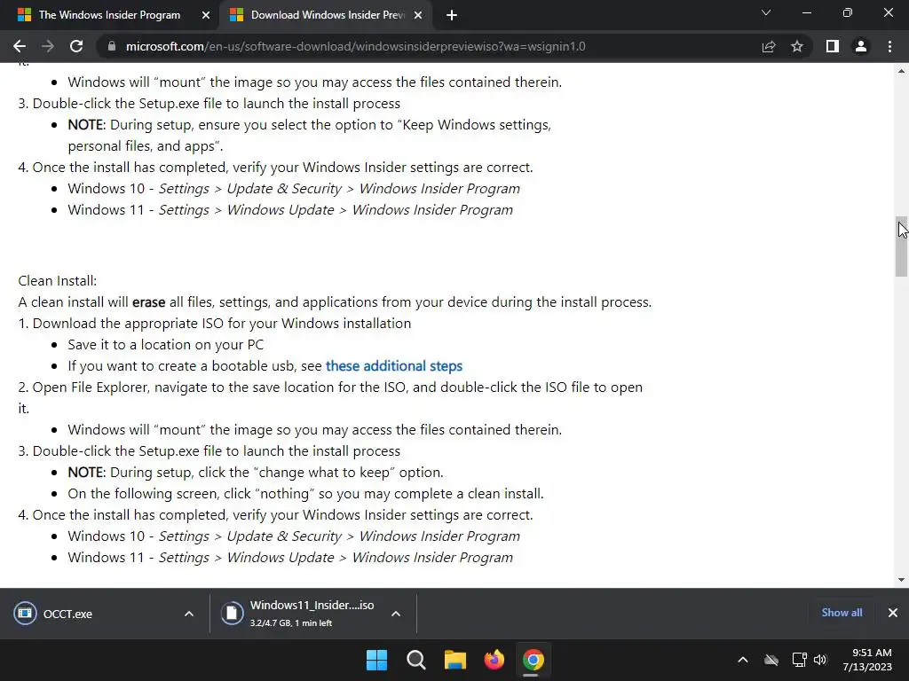Image resolution: width=909 pixels, height=681 pixels.
Task: Switch to Download Windows Insider Preview tab
Action: coord(328,15)
